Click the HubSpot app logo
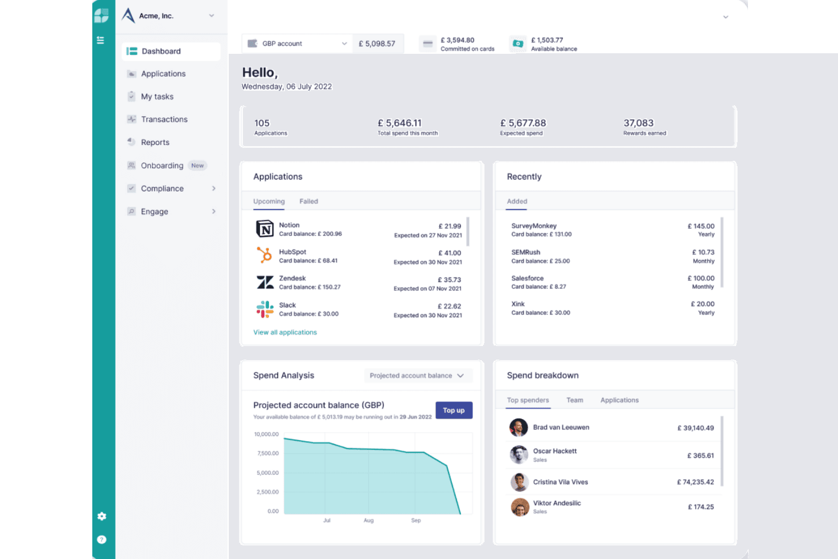Image resolution: width=838 pixels, height=559 pixels. pyautogui.click(x=264, y=255)
